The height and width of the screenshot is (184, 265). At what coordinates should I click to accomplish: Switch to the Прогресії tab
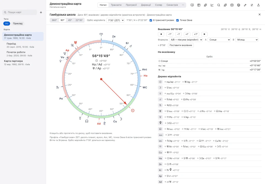point(131,5)
